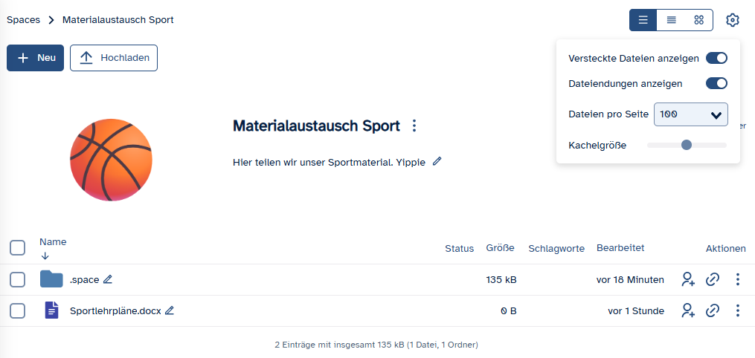
Task: Adjust the Kachelgröße slider
Action: pyautogui.click(x=687, y=145)
